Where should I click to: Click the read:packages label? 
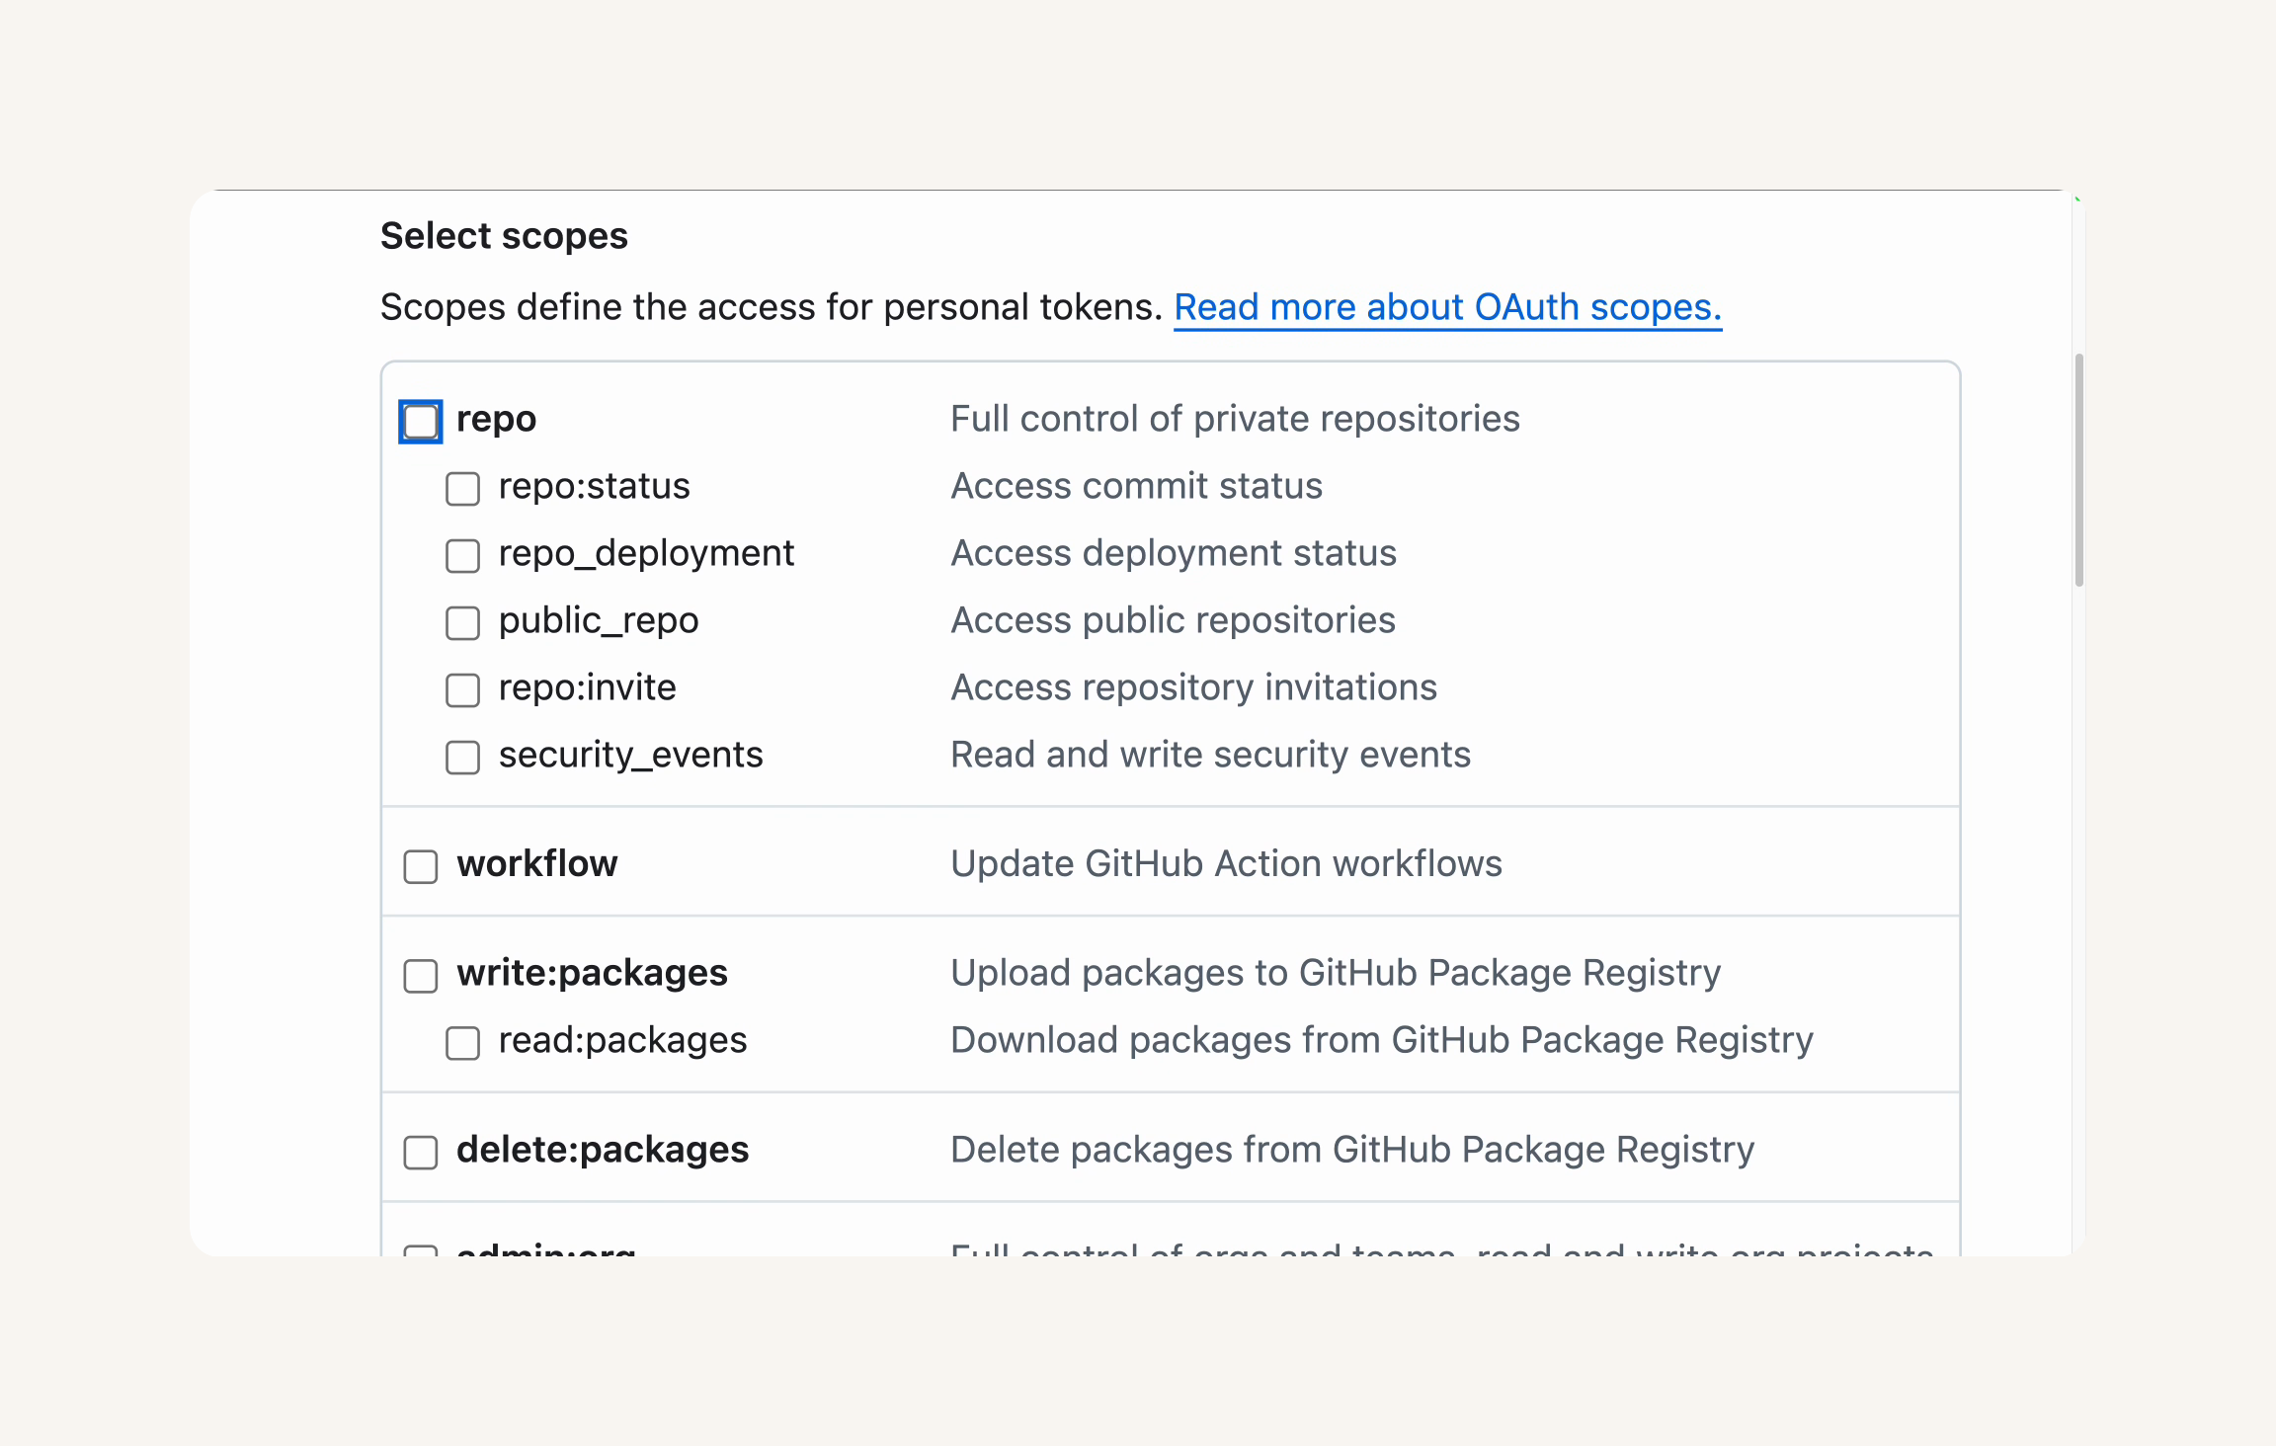point(622,1041)
